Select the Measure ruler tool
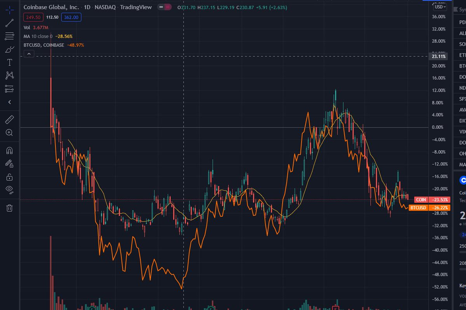This screenshot has width=466, height=310. 9,119
